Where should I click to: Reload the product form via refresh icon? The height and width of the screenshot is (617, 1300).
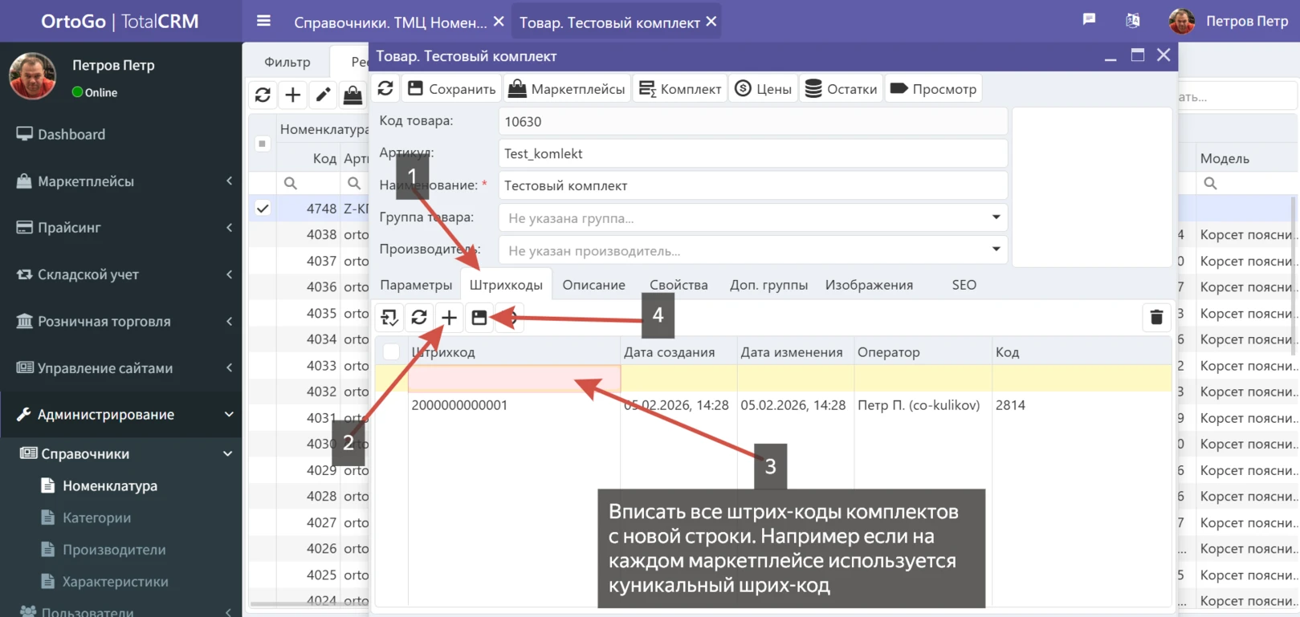[385, 89]
